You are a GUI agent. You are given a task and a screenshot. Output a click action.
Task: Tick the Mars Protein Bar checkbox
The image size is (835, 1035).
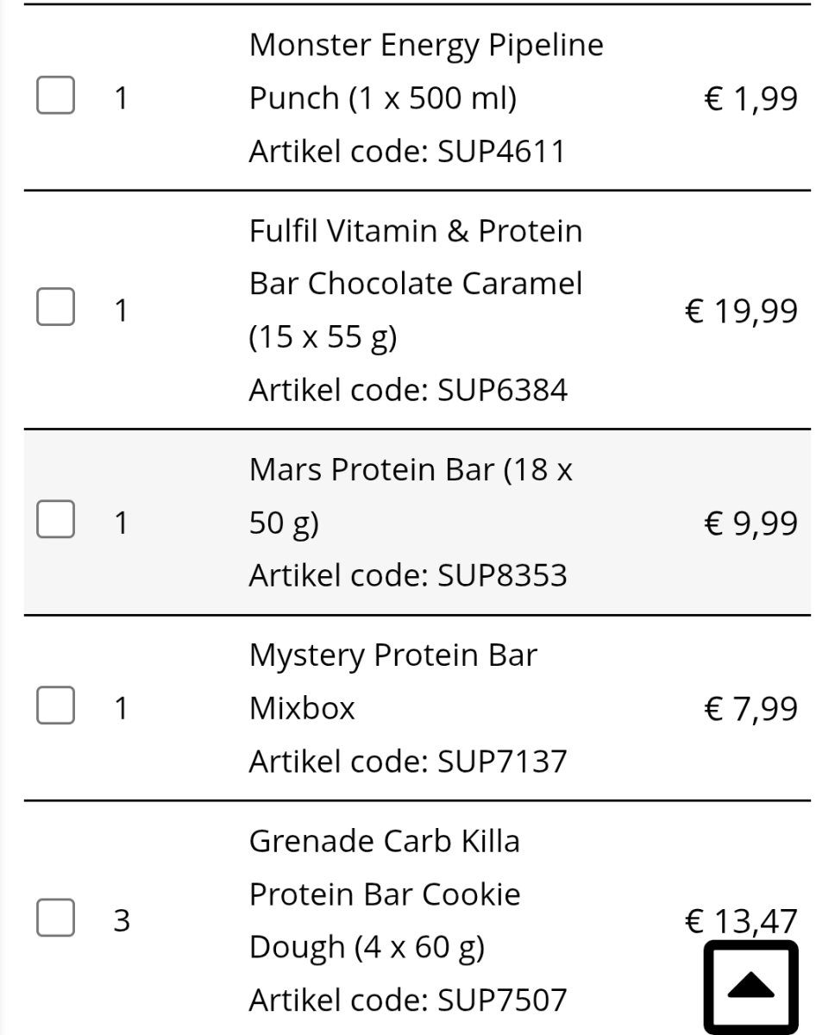(53, 523)
